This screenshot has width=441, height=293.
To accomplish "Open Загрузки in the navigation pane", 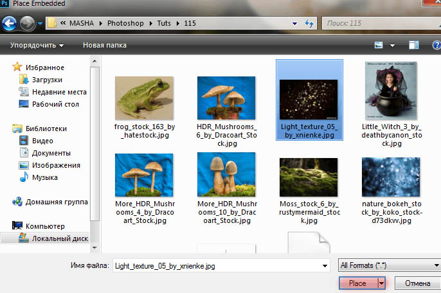I will pyautogui.click(x=47, y=80).
